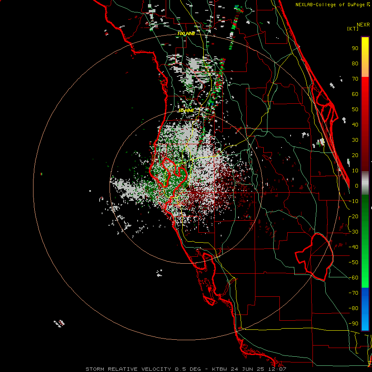Viewport: 372px width, 372px height.
Task: Click the -30 scale value
Action: (353, 232)
